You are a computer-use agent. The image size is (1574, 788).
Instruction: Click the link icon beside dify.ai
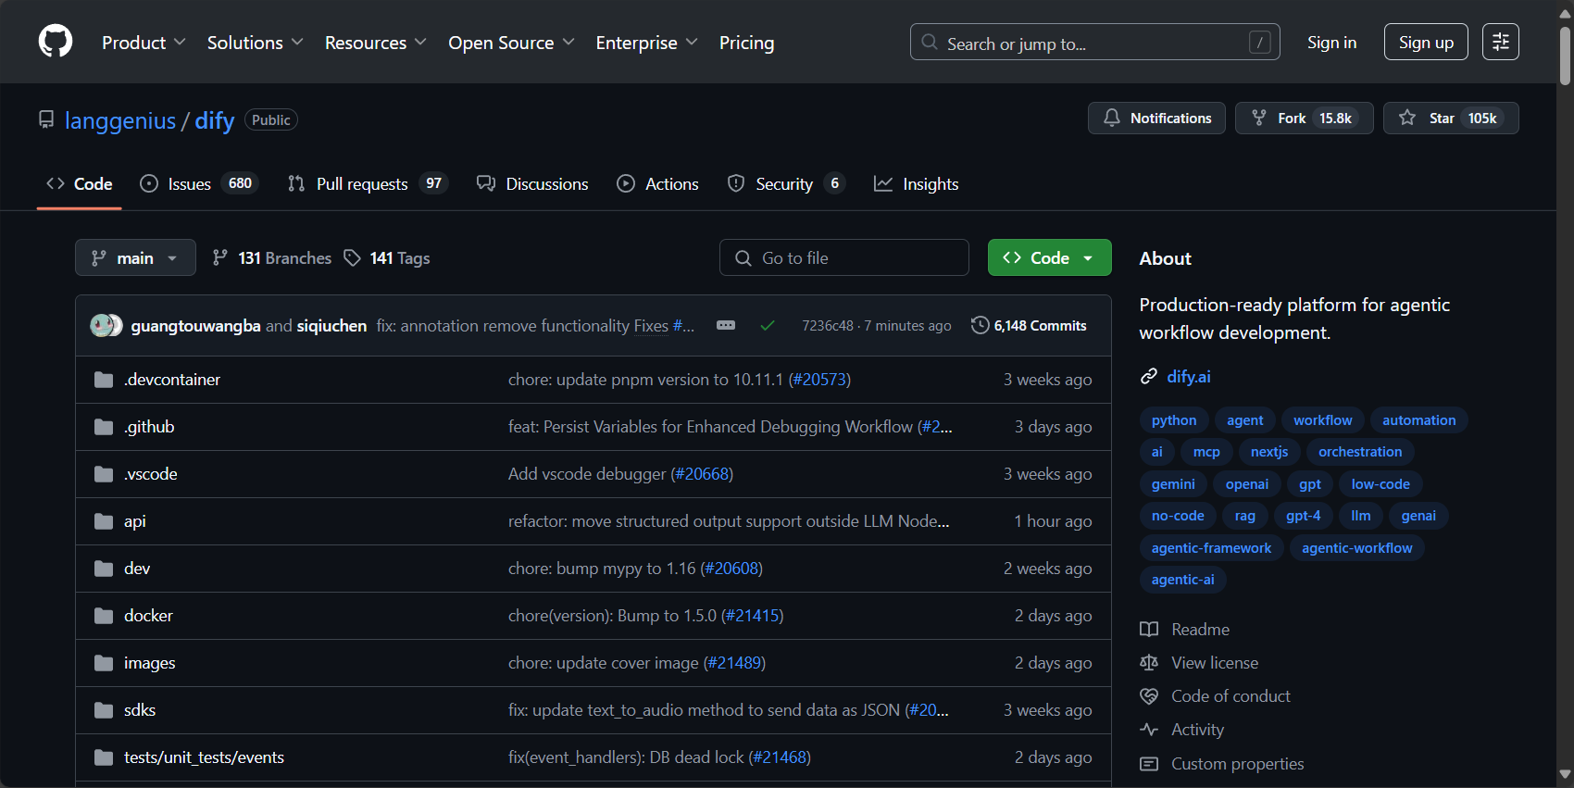[1149, 376]
